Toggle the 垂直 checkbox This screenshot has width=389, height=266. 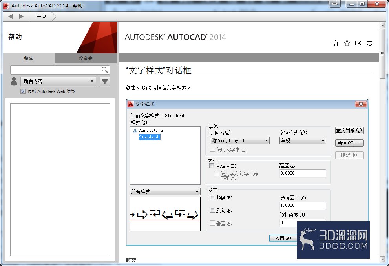(x=212, y=223)
